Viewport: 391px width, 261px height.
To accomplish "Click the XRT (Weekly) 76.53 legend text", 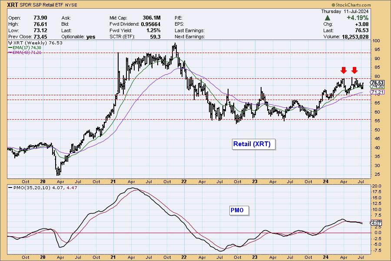I will (x=38, y=43).
